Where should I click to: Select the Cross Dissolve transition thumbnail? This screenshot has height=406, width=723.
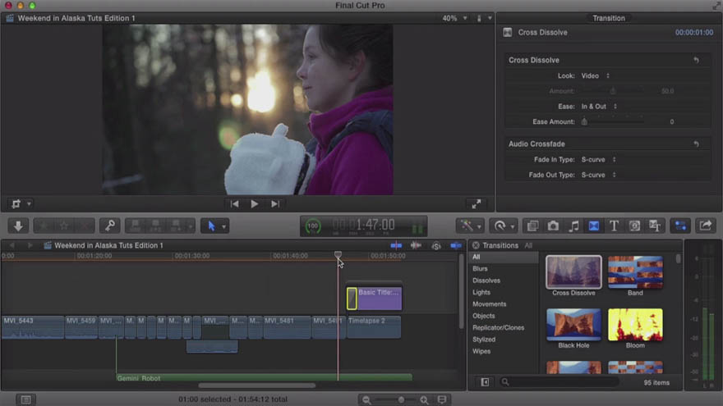click(x=573, y=272)
